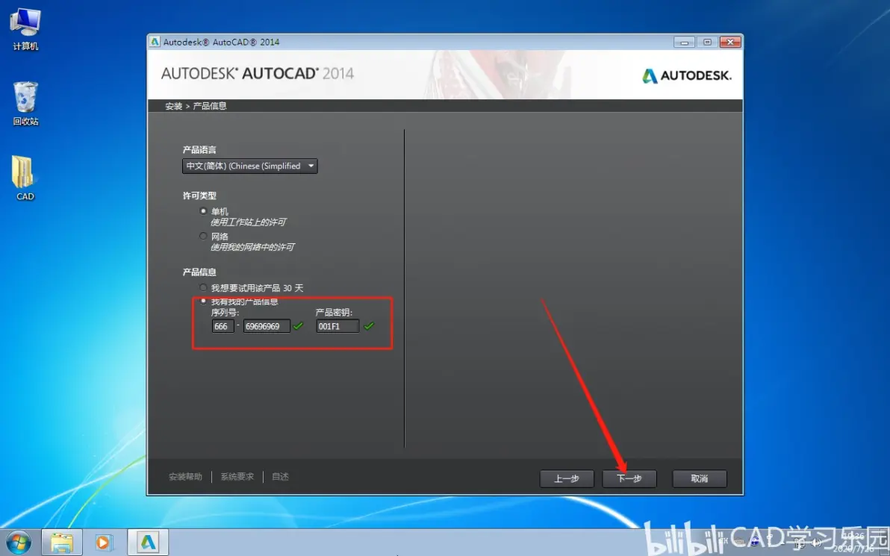
Task: Click the 序列号 label
Action: (x=225, y=313)
